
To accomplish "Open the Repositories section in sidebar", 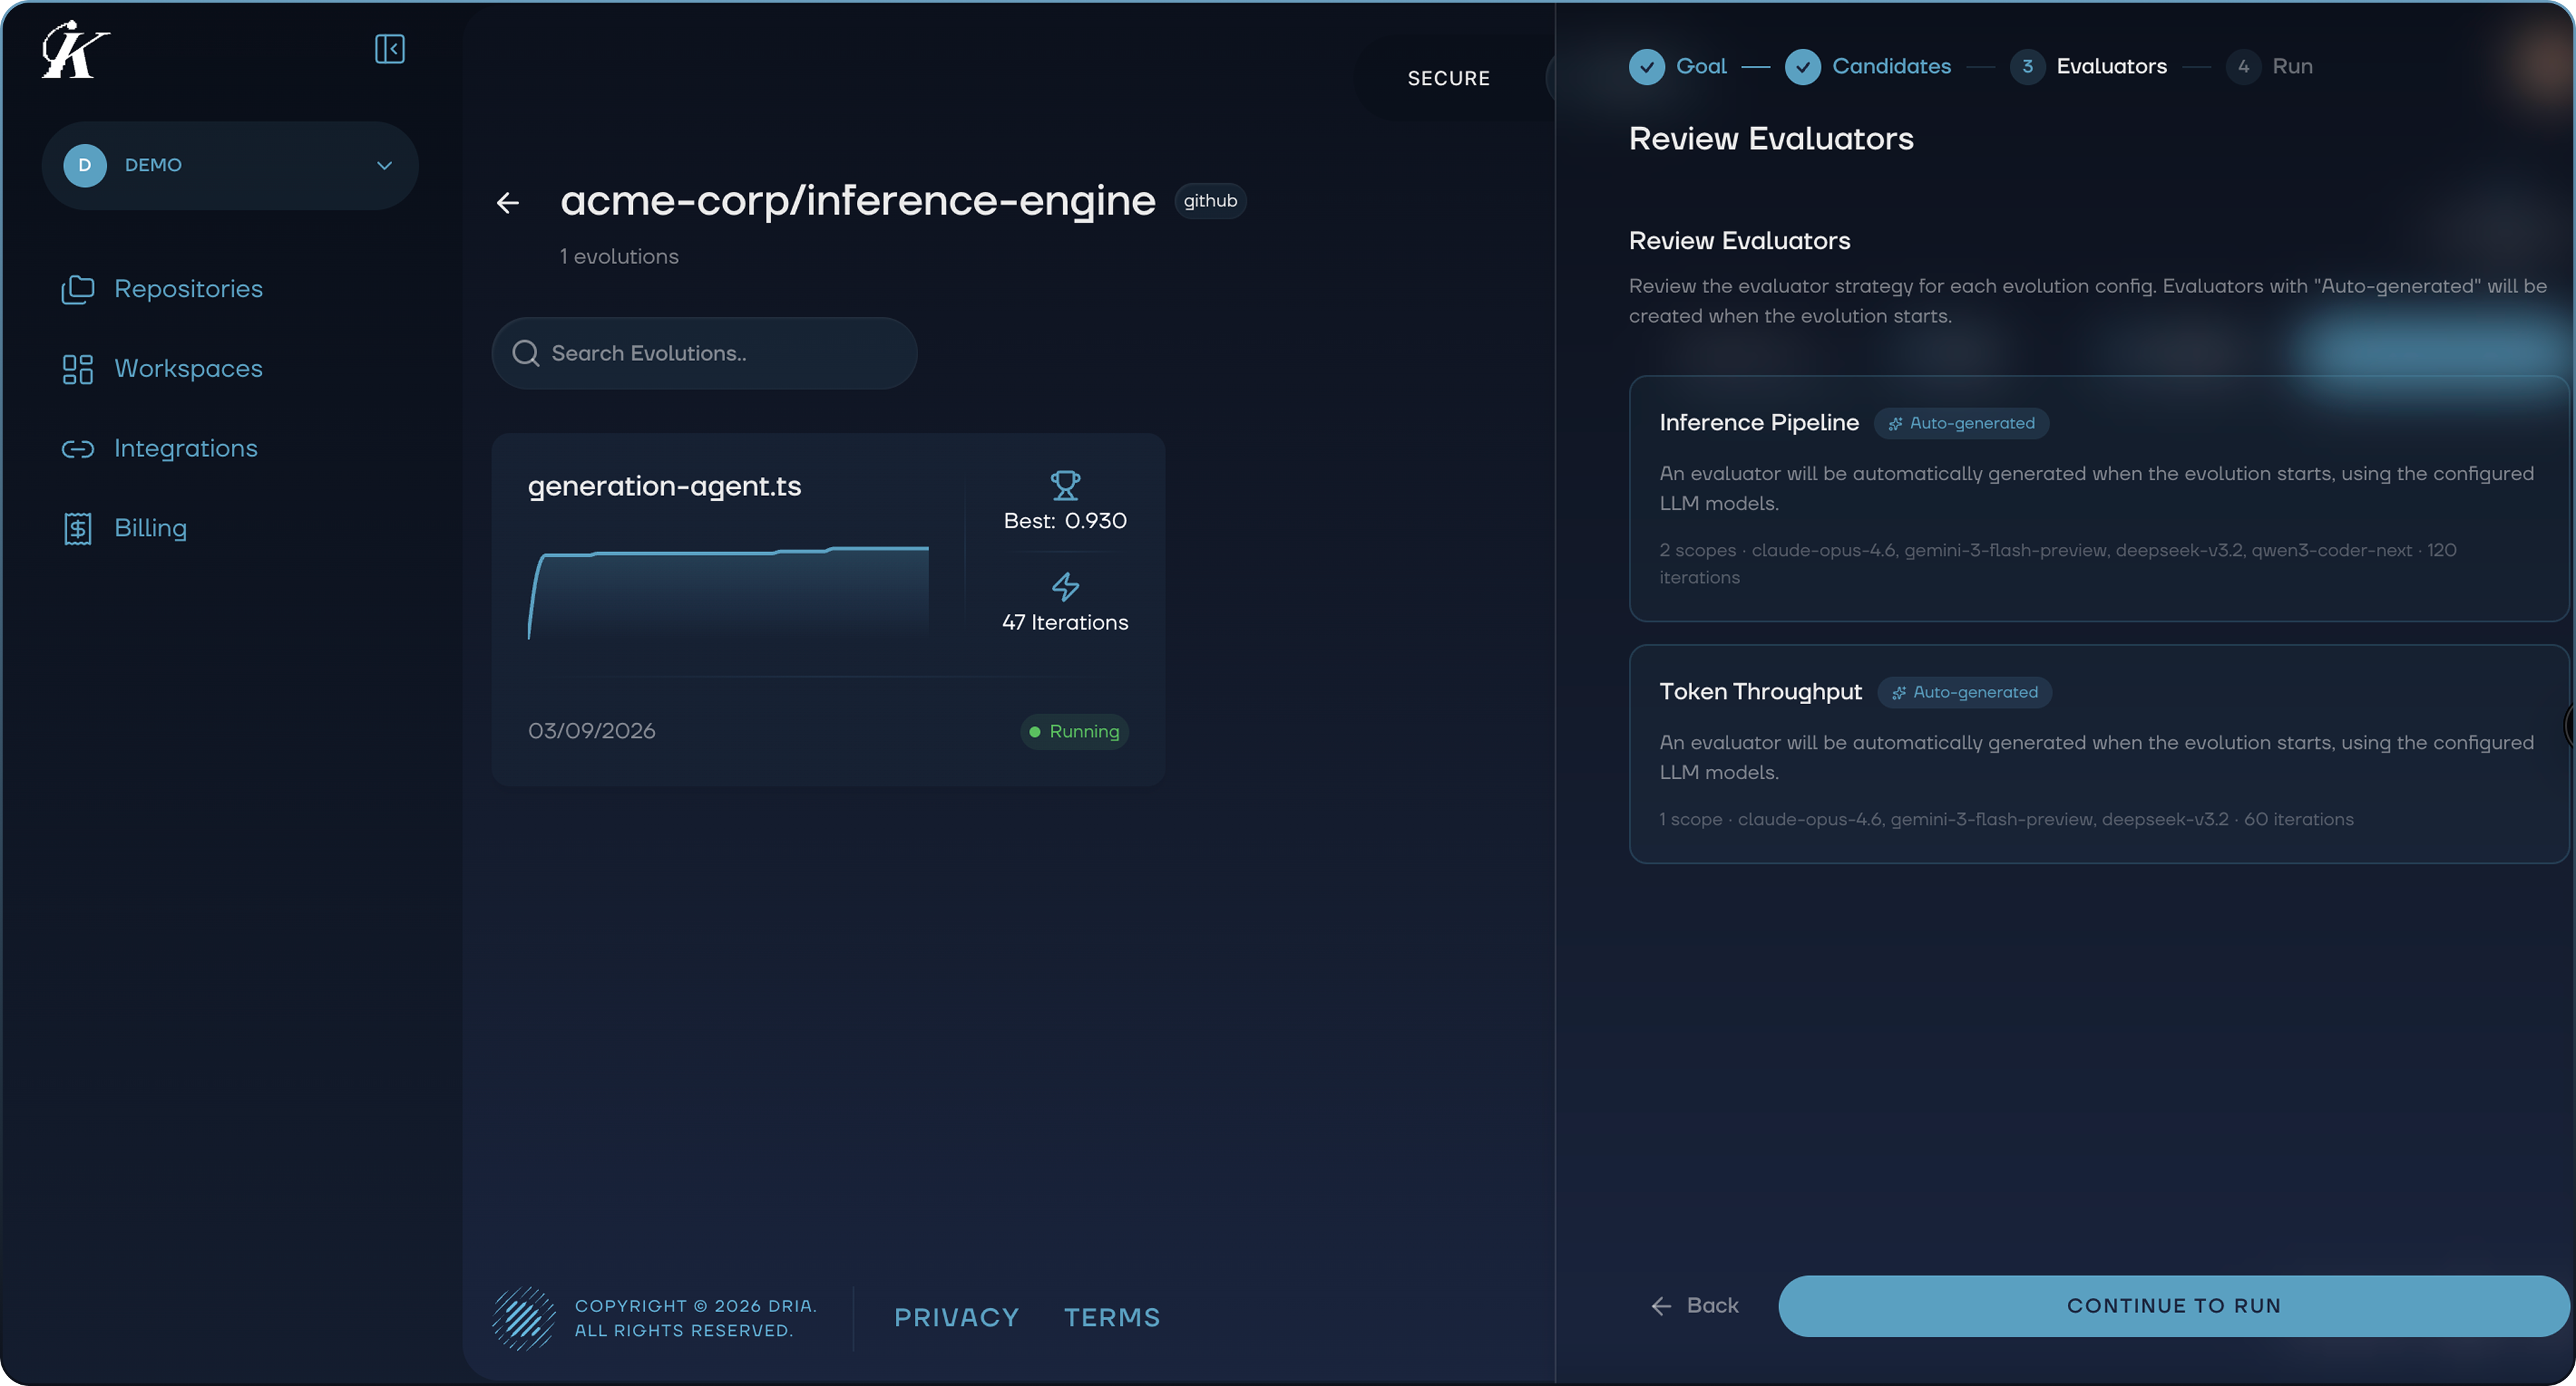I will pyautogui.click(x=188, y=289).
